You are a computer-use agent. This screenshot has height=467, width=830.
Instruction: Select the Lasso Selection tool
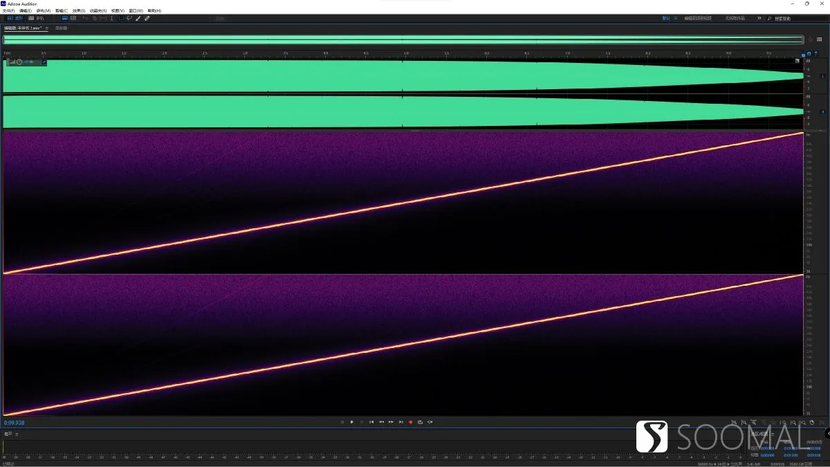click(x=129, y=19)
